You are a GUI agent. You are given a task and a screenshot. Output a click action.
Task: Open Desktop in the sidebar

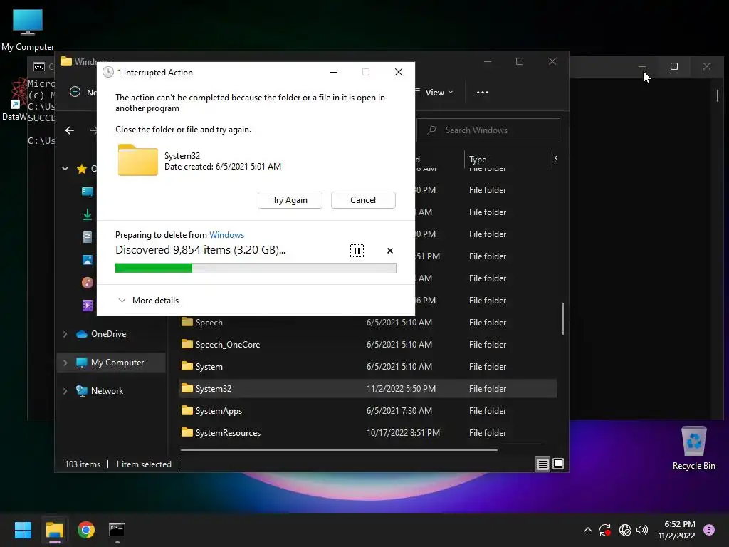(x=88, y=191)
